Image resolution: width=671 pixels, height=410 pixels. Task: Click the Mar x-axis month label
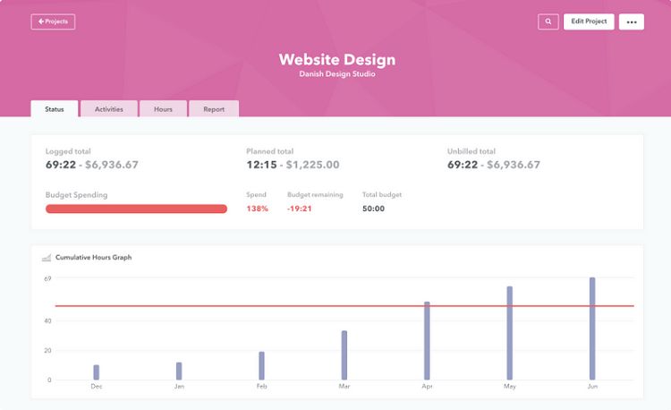click(344, 387)
